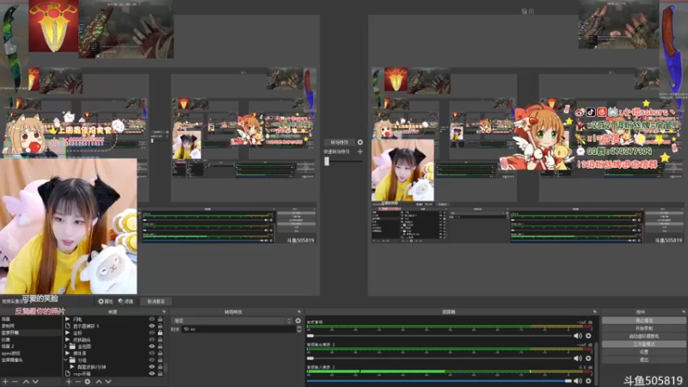Screen dimensions: 688x387
Task: Open transition settings gear beside 渐变 dropdown
Action: 298,321
